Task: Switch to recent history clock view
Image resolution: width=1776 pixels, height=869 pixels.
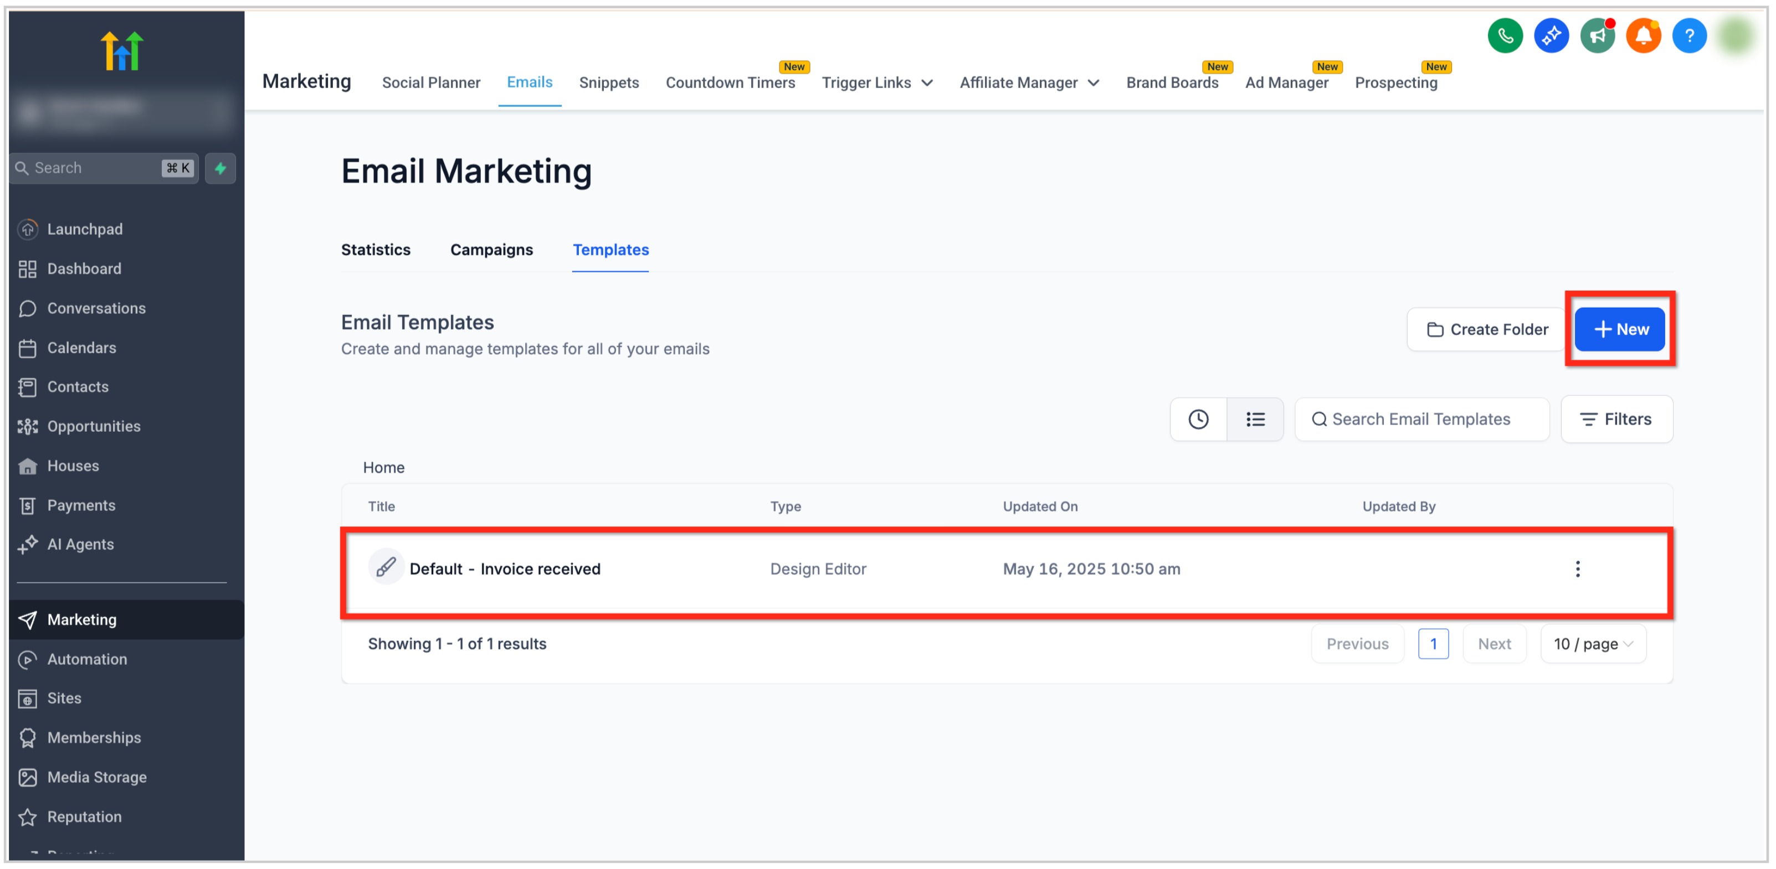Action: (x=1198, y=419)
